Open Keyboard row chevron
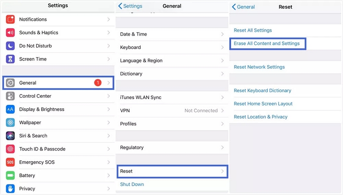The image size is (343, 195). point(222,47)
